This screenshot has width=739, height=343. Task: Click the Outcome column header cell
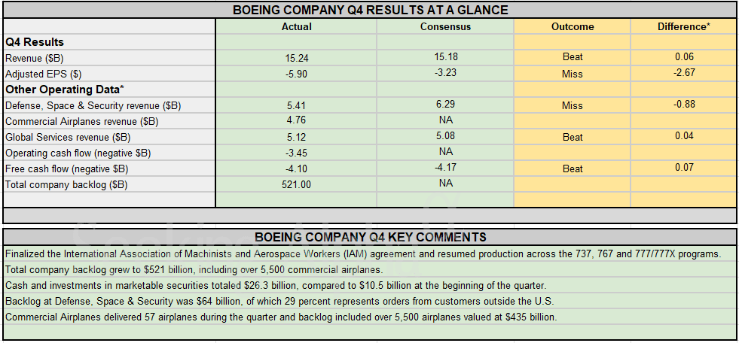tap(573, 26)
